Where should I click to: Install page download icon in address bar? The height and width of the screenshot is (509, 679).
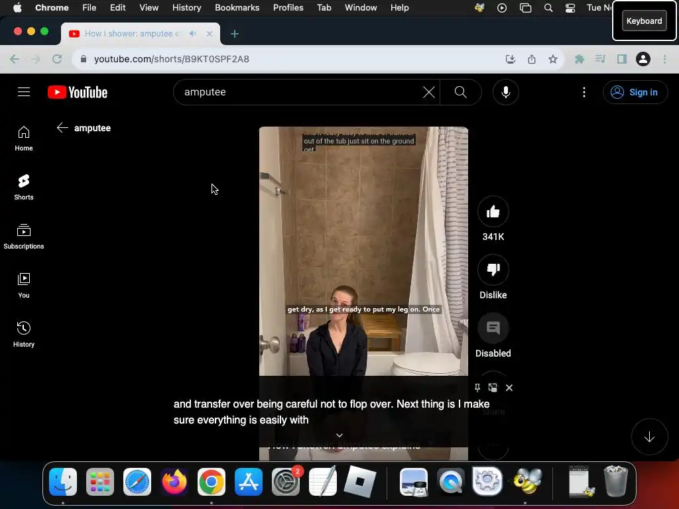click(510, 59)
